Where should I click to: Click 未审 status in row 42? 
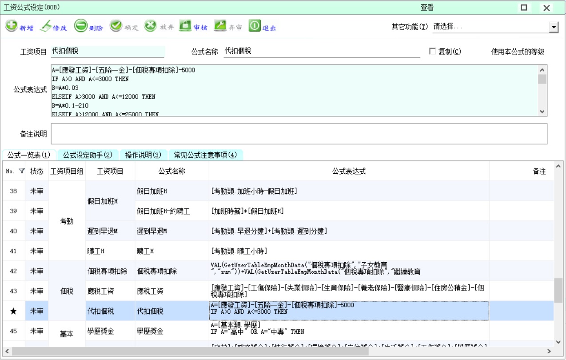coord(36,271)
